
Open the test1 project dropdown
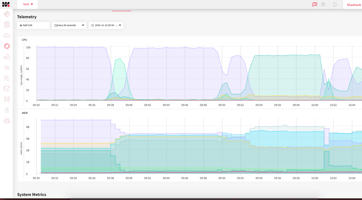(x=28, y=4)
